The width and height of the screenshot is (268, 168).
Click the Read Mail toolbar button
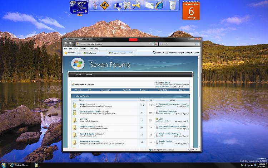[171, 53]
